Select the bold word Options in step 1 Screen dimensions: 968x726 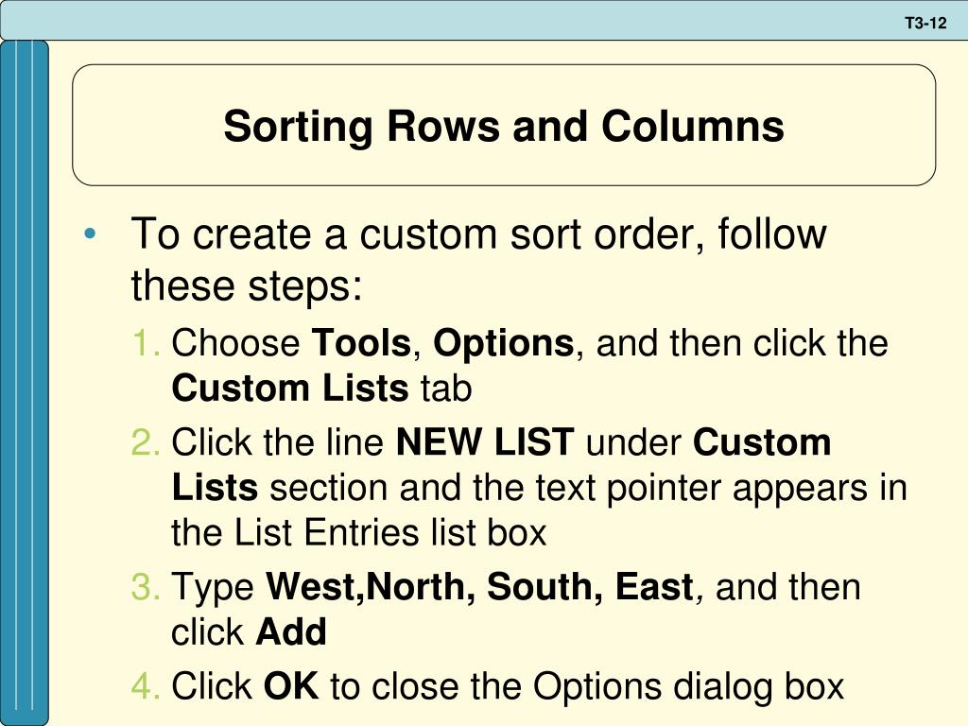[504, 343]
